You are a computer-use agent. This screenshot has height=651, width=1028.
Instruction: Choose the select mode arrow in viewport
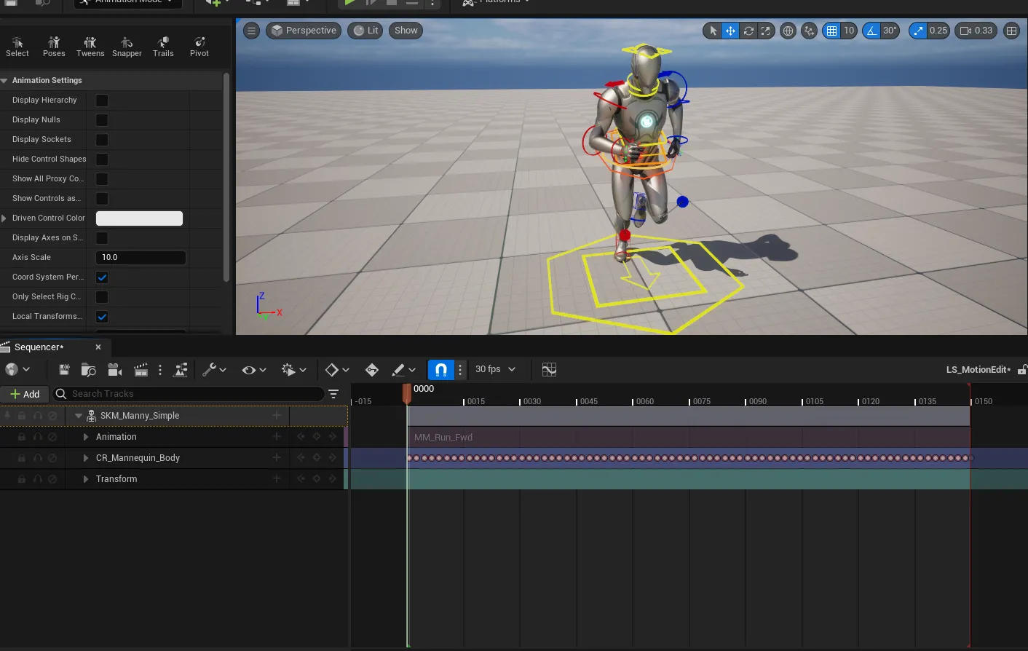pos(713,31)
